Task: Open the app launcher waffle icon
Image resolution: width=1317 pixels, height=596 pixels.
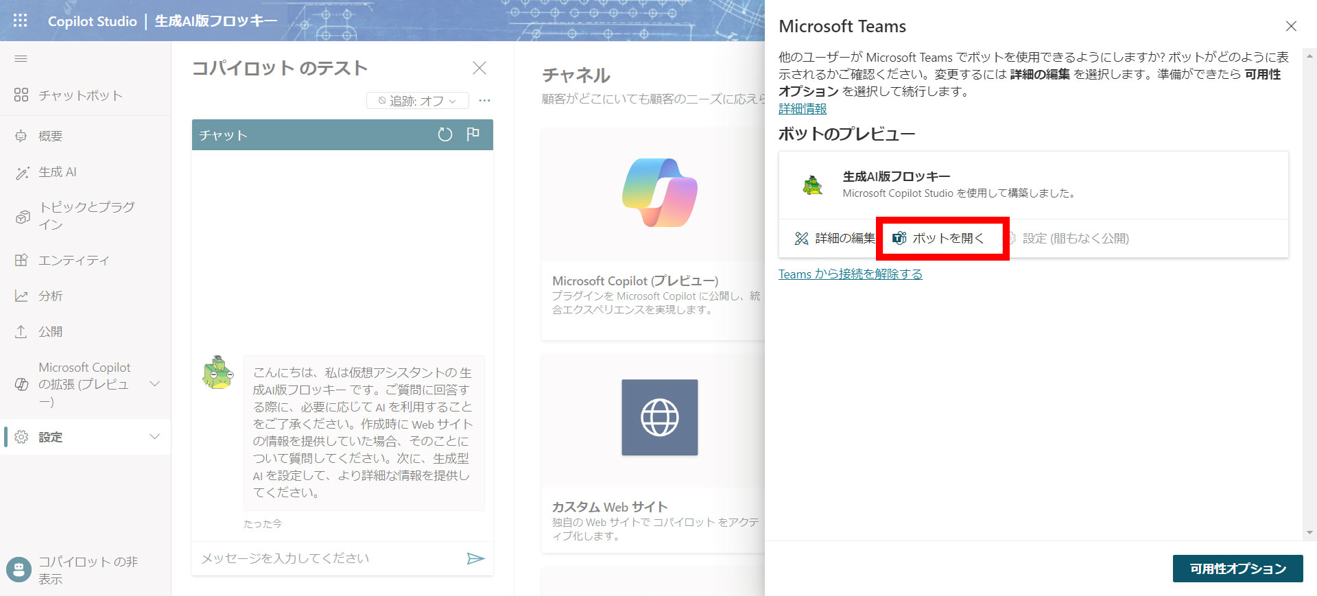Action: tap(21, 21)
